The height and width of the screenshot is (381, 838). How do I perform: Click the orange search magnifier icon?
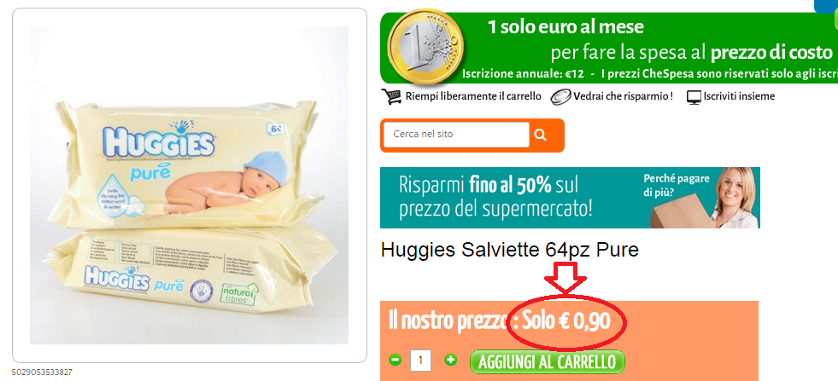point(541,135)
